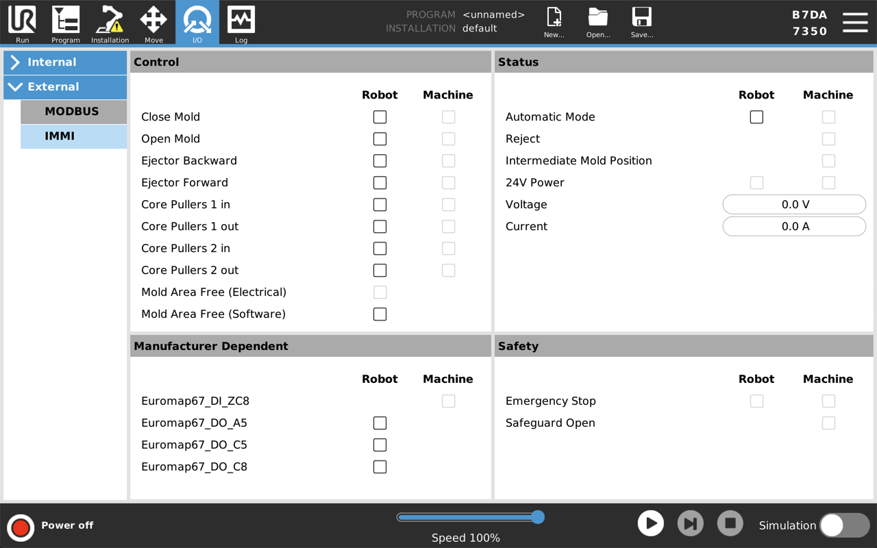The image size is (877, 548).
Task: Select the MODBUS tab item
Action: click(x=73, y=112)
